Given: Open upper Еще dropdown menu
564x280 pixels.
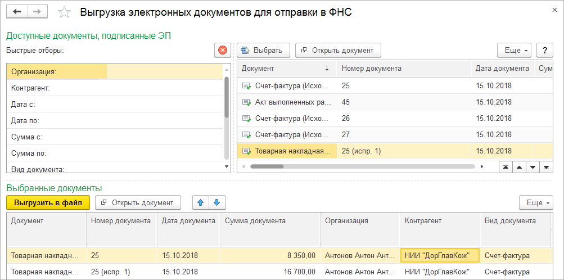Looking at the screenshot, I should pyautogui.click(x=515, y=50).
